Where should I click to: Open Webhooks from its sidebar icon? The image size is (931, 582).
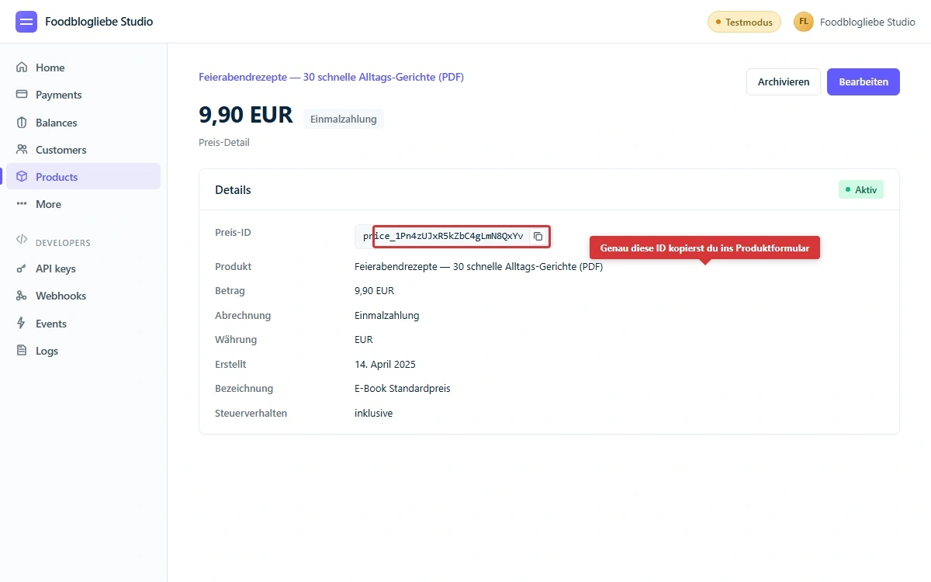tap(22, 296)
